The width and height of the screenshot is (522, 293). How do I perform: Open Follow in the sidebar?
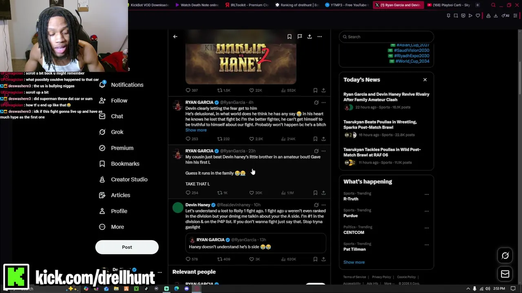click(113, 101)
